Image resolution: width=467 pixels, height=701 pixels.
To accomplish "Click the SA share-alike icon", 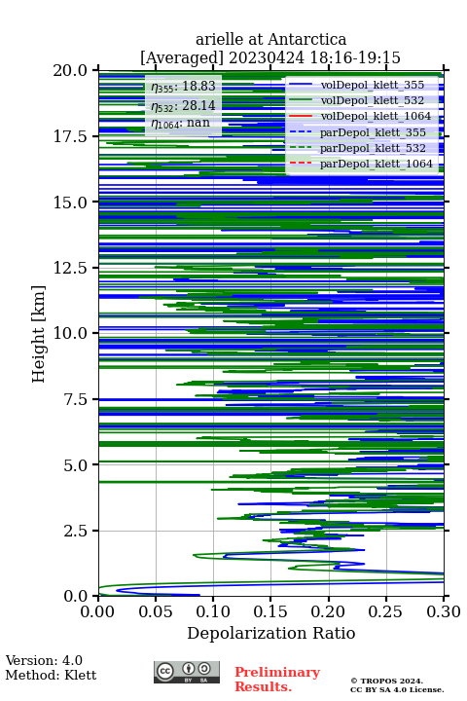I will coord(204,669).
